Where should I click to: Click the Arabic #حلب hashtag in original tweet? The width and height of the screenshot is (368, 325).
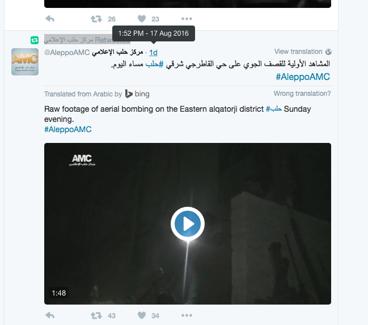point(154,64)
